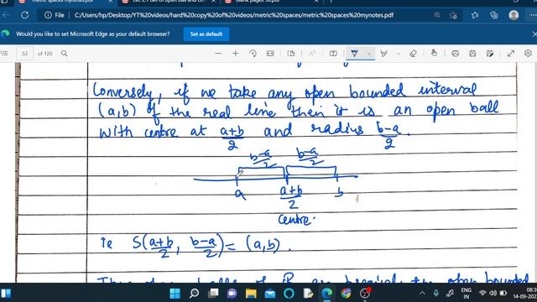The image size is (537, 302).
Task: Open the user profile avatar
Action: (x=514, y=15)
